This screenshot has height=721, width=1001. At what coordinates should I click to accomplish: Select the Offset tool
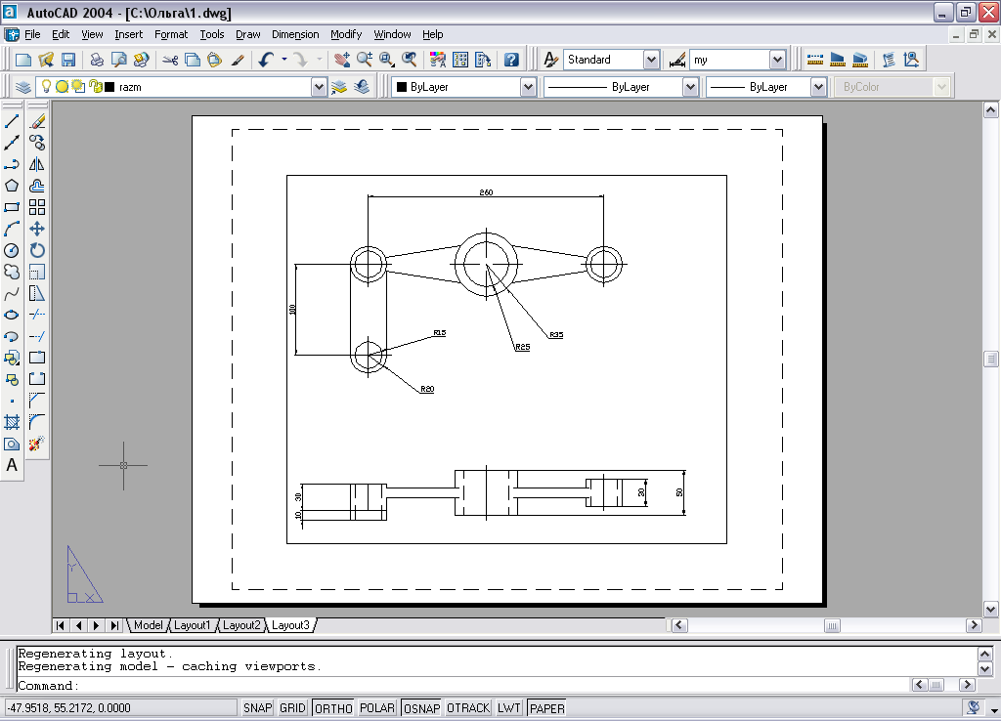coord(37,186)
